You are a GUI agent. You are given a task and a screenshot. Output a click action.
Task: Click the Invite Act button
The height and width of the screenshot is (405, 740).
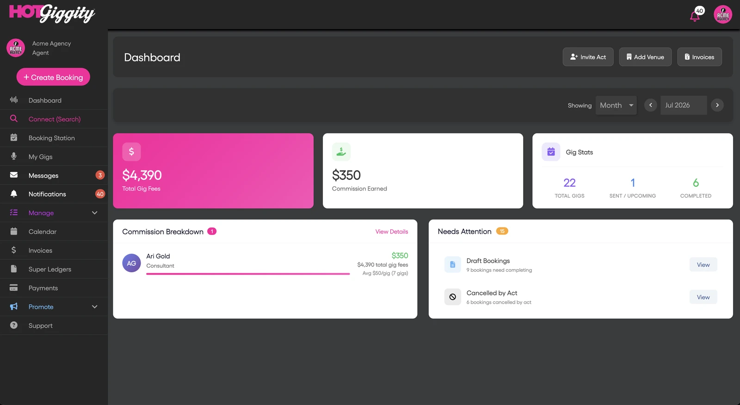[x=588, y=57]
